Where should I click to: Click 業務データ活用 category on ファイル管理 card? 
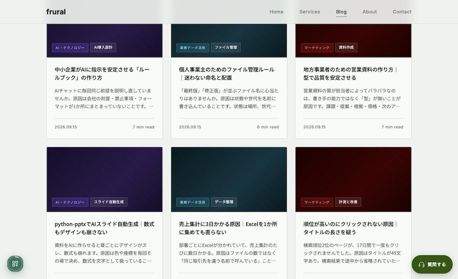click(193, 48)
